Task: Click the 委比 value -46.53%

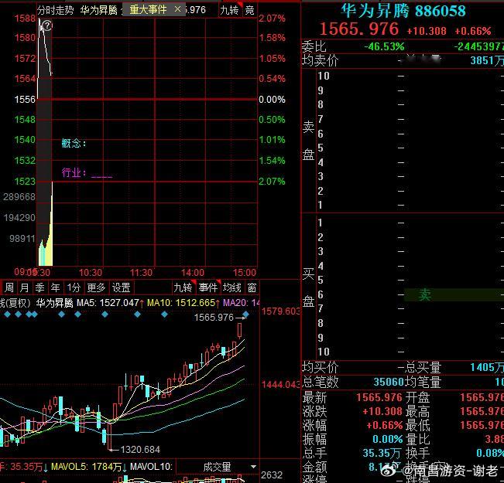Action: point(384,46)
